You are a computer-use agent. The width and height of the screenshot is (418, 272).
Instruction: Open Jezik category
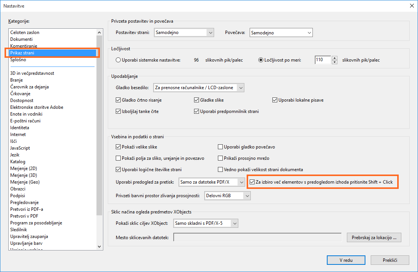click(x=15, y=155)
